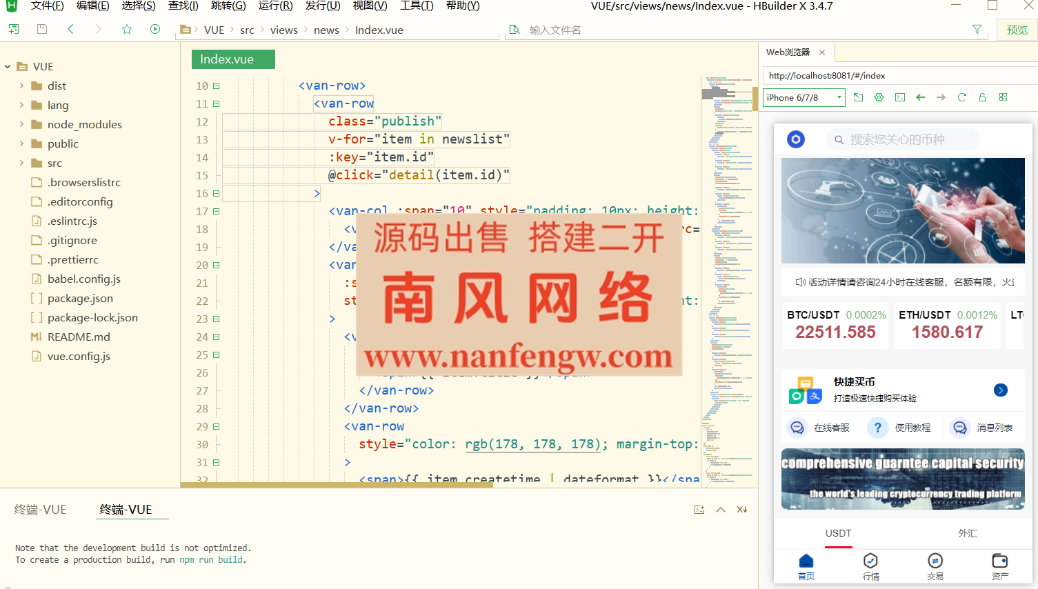Click new terminal icon in terminal panel
The height and width of the screenshot is (589, 1038).
click(x=699, y=510)
